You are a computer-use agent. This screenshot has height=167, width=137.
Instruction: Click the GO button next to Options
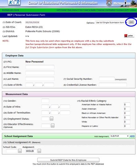[131, 22]
